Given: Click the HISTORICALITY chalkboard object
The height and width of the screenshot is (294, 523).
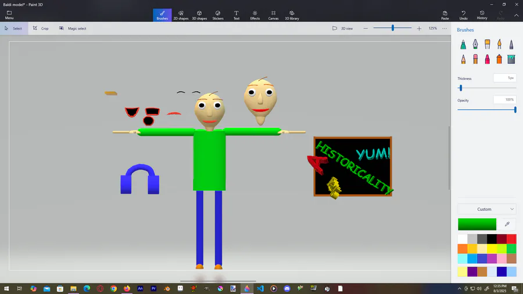Looking at the screenshot, I should (353, 166).
